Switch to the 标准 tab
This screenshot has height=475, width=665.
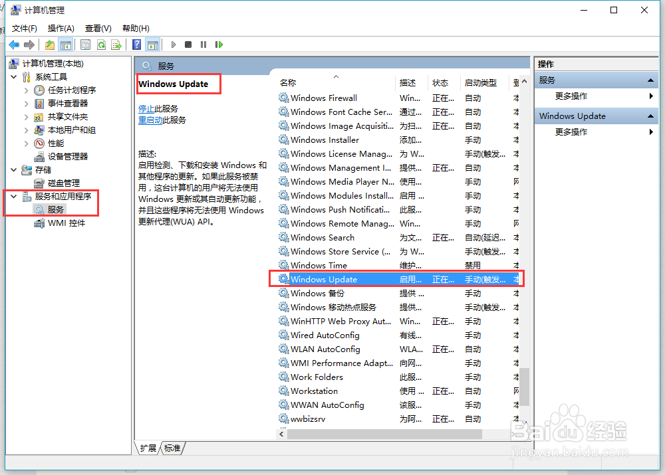[x=172, y=448]
